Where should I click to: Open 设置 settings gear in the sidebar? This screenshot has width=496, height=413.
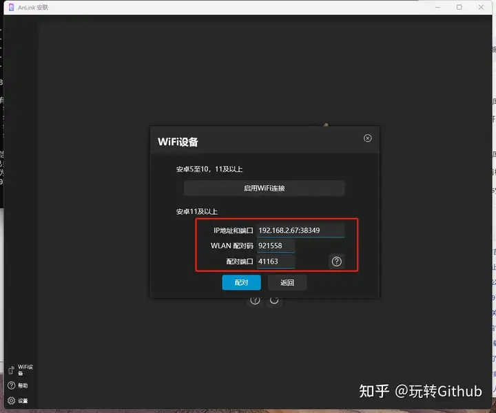point(18,401)
